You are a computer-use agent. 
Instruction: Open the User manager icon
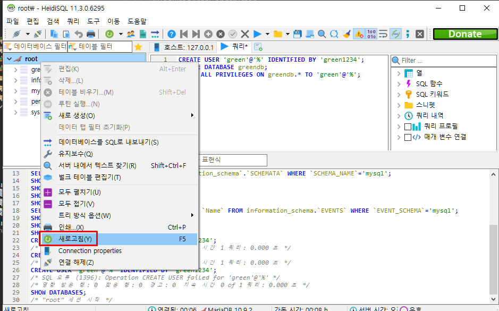point(131,33)
